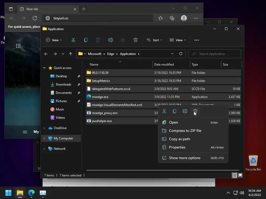Switch to large icons view in status bar
The width and height of the screenshot is (266, 199).
click(240, 175)
